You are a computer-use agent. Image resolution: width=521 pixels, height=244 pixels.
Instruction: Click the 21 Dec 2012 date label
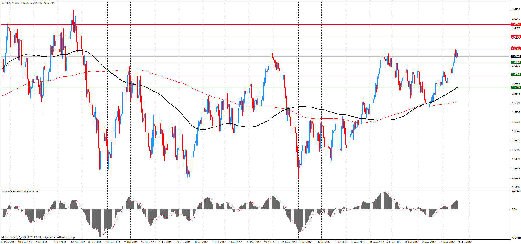click(x=464, y=242)
